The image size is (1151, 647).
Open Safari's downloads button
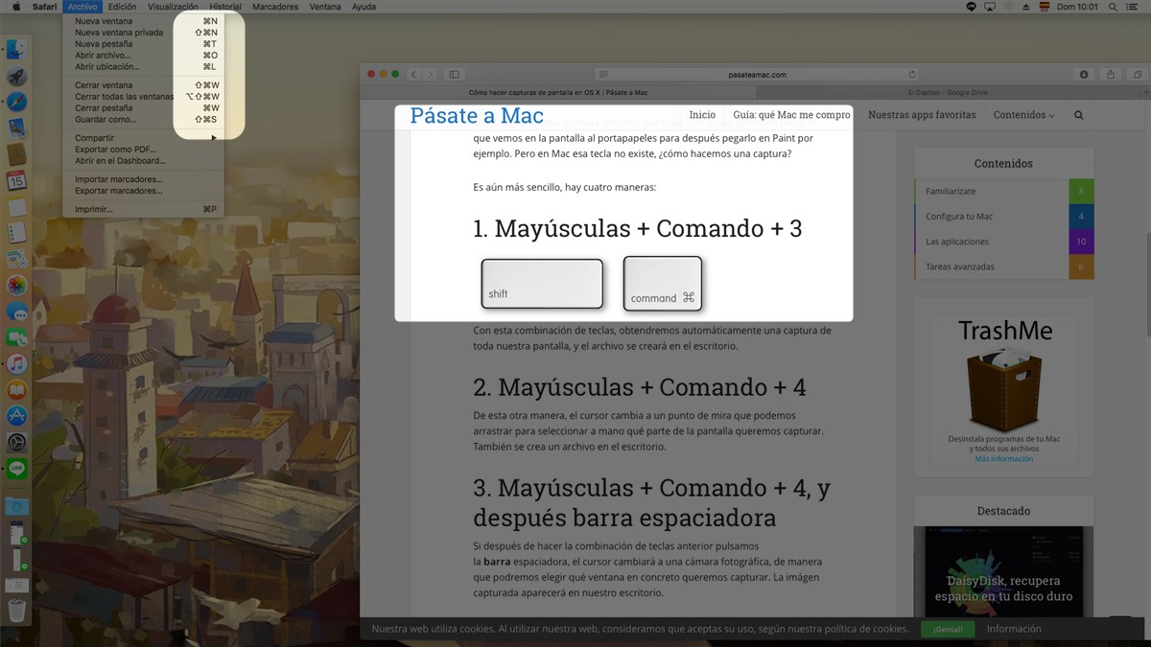1084,74
